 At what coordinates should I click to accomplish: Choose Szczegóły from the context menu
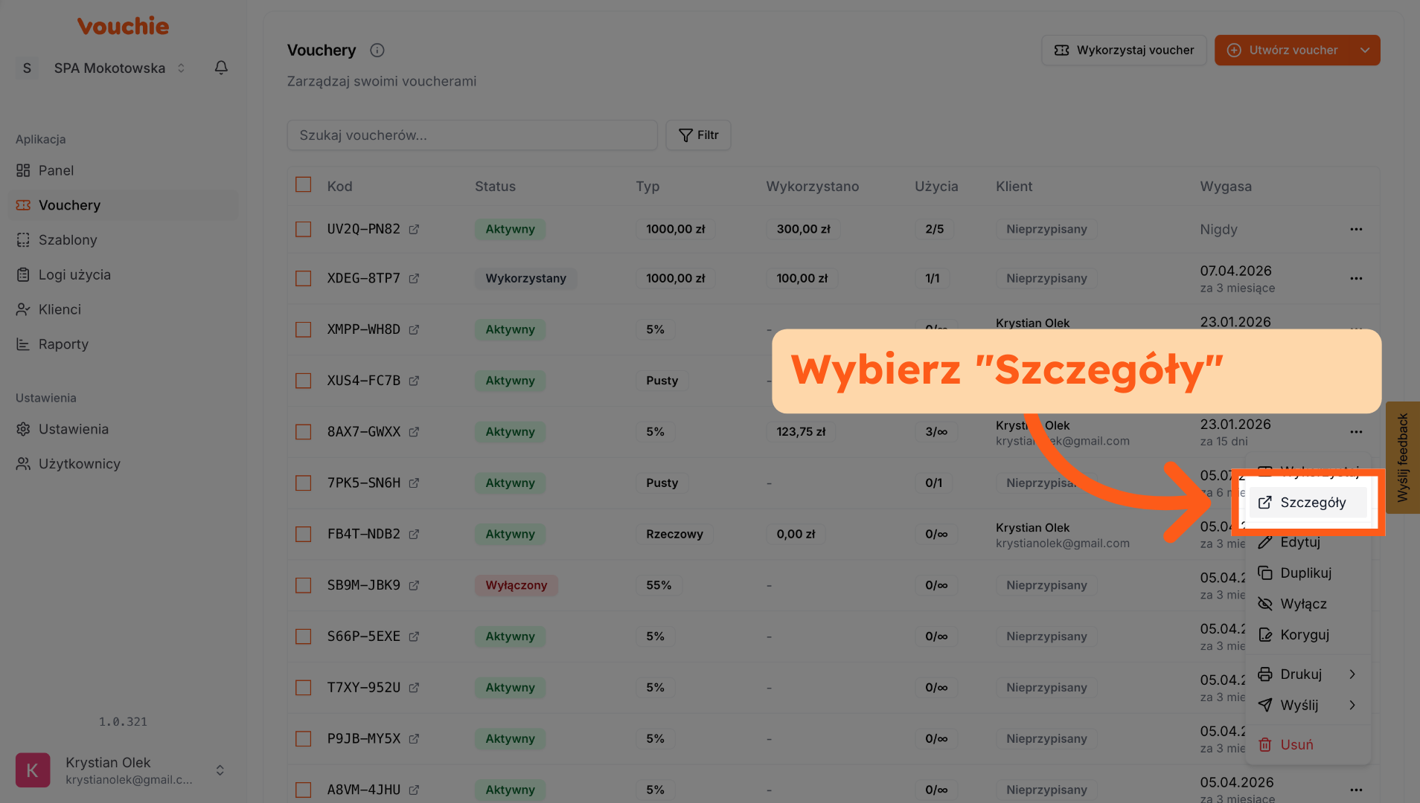pyautogui.click(x=1312, y=503)
